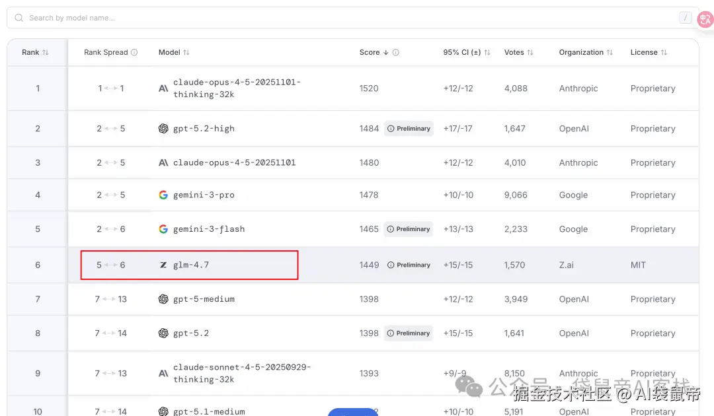Image resolution: width=714 pixels, height=416 pixels.
Task: Open model gpt-5.2-high
Action: pos(204,129)
